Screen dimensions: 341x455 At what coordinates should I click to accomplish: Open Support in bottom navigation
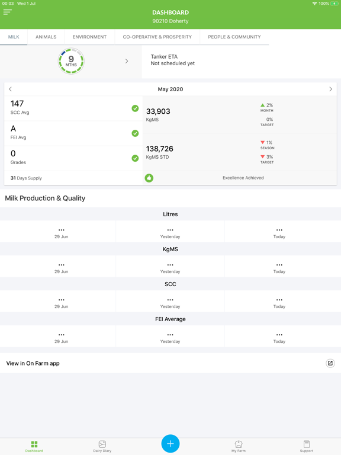(x=307, y=446)
